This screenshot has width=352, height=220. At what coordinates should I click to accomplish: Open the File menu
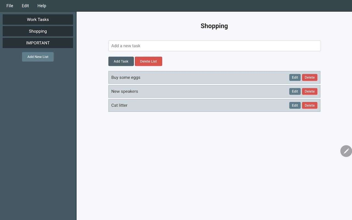[10, 6]
